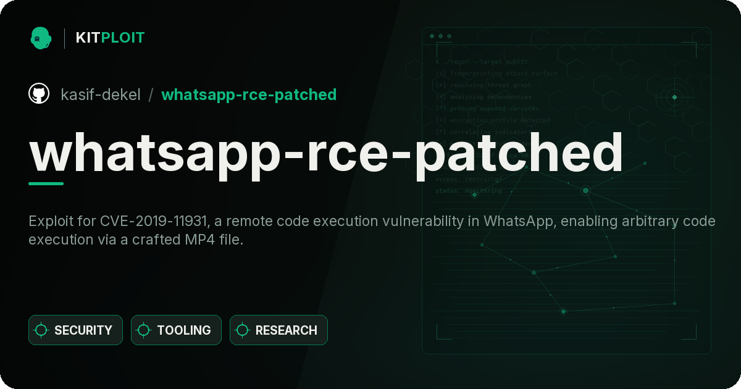
Task: Select the CVE-2019-11931 description text
Action: click(x=372, y=230)
